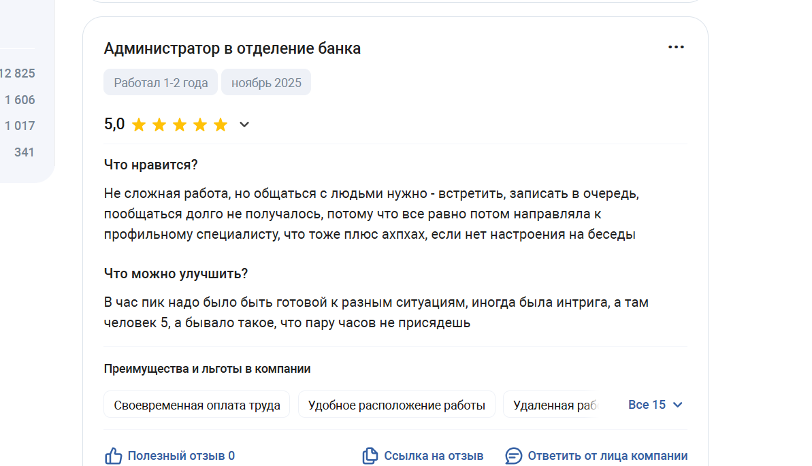The image size is (812, 466).
Task: Click 'Удобное расположение работы' benefit chip
Action: (x=397, y=405)
